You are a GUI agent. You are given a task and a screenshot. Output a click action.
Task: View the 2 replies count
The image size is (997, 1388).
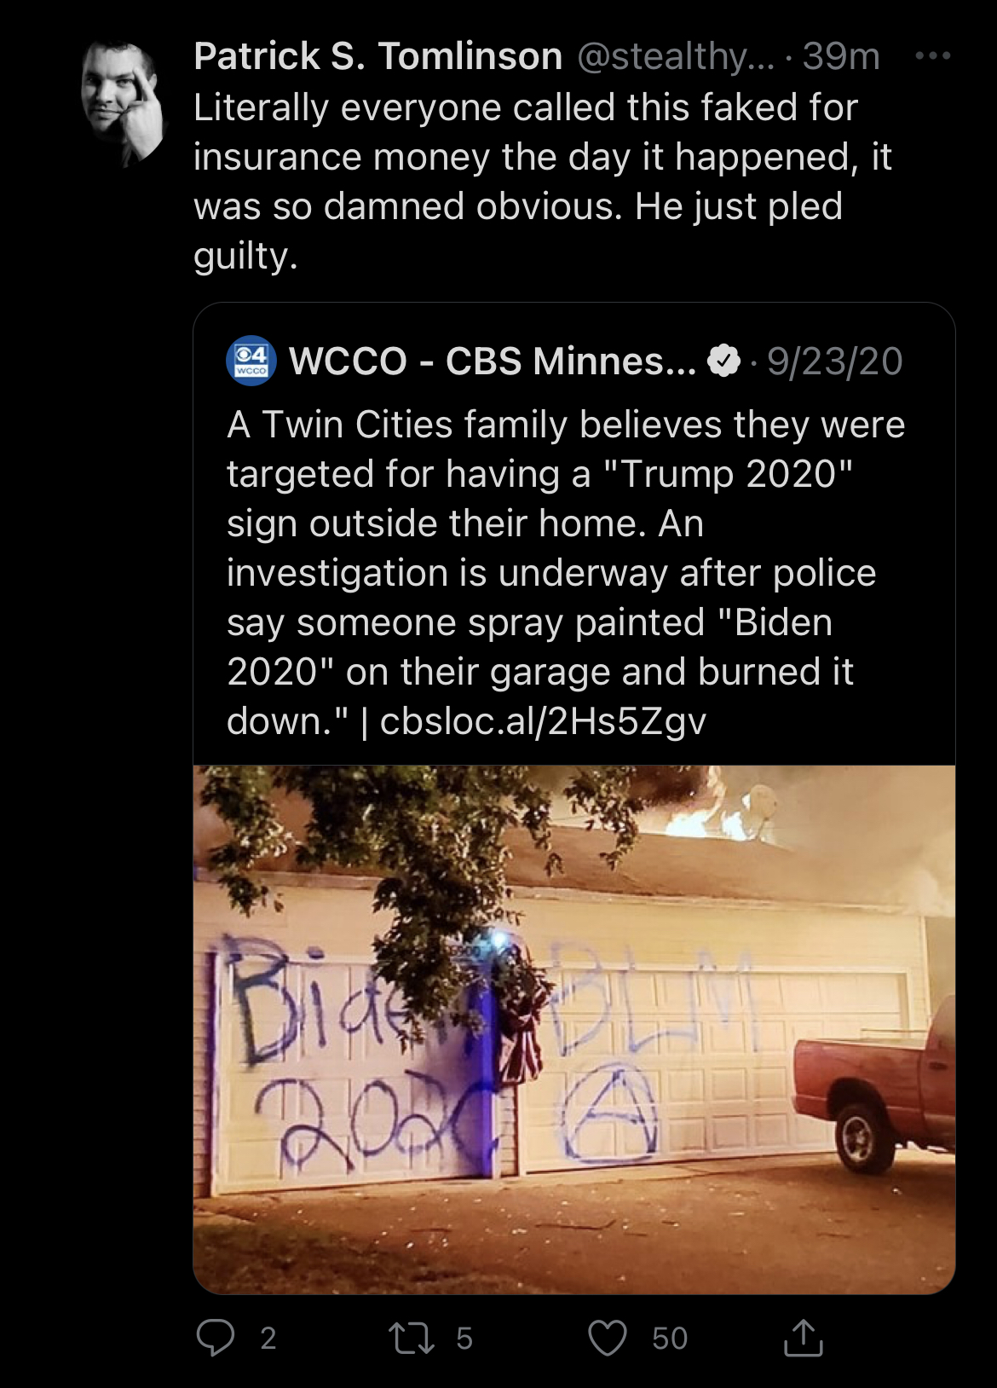(x=268, y=1338)
